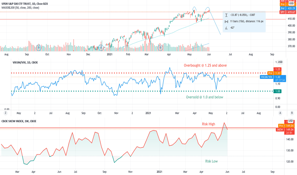Click the Bid 420.29 price label
The width and height of the screenshot is (297, 175).
click(288, 8)
